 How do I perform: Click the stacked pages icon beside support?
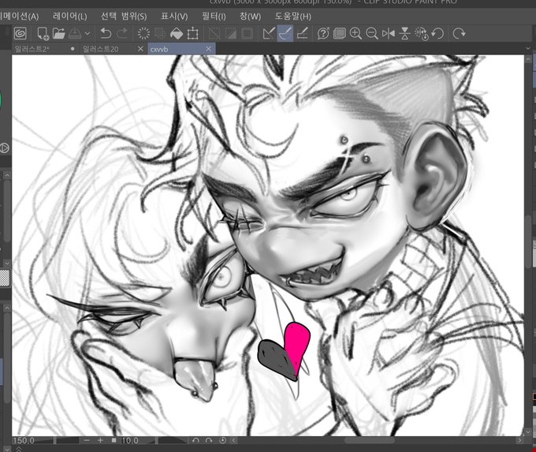coord(340,34)
